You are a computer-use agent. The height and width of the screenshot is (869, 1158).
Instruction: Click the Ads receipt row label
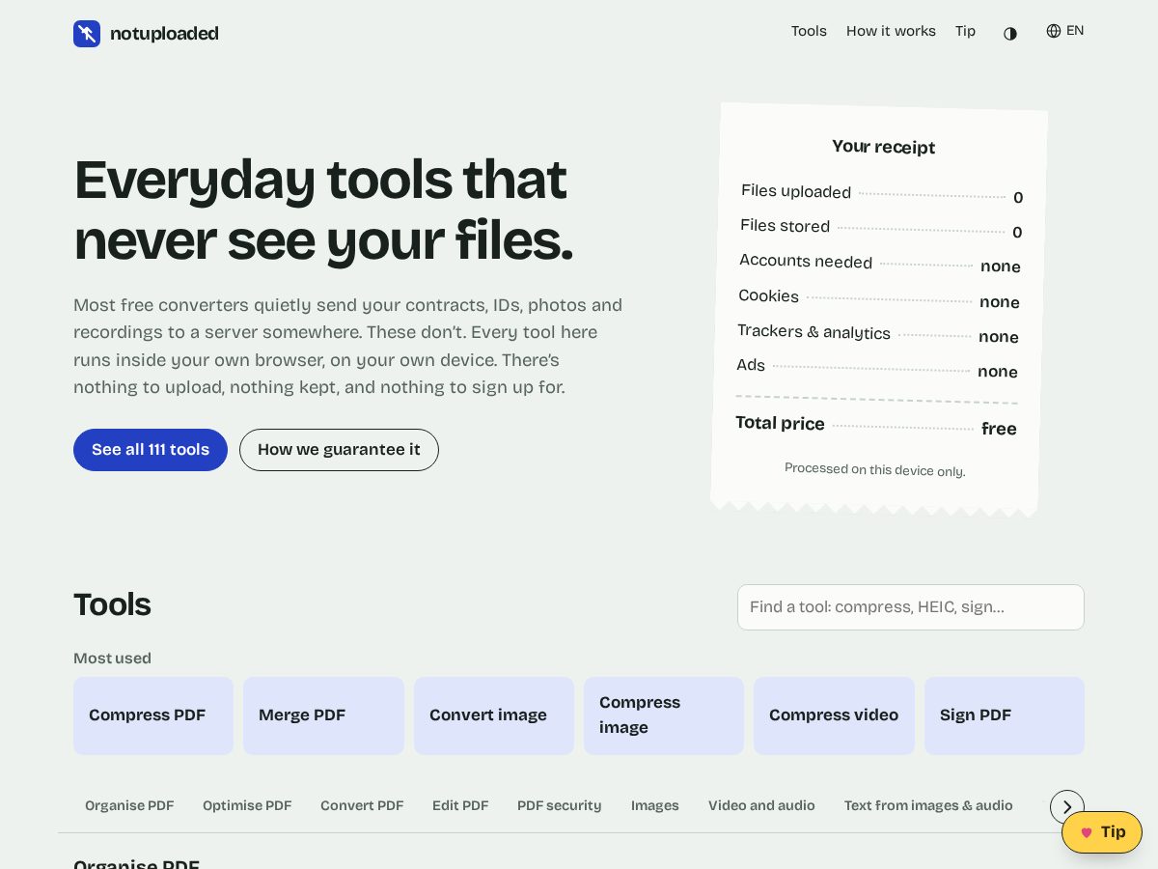pos(751,365)
